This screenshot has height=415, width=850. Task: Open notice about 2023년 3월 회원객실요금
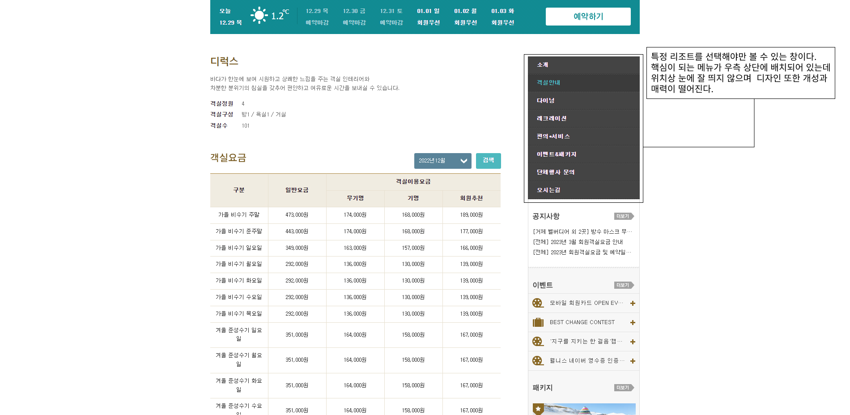coord(580,242)
